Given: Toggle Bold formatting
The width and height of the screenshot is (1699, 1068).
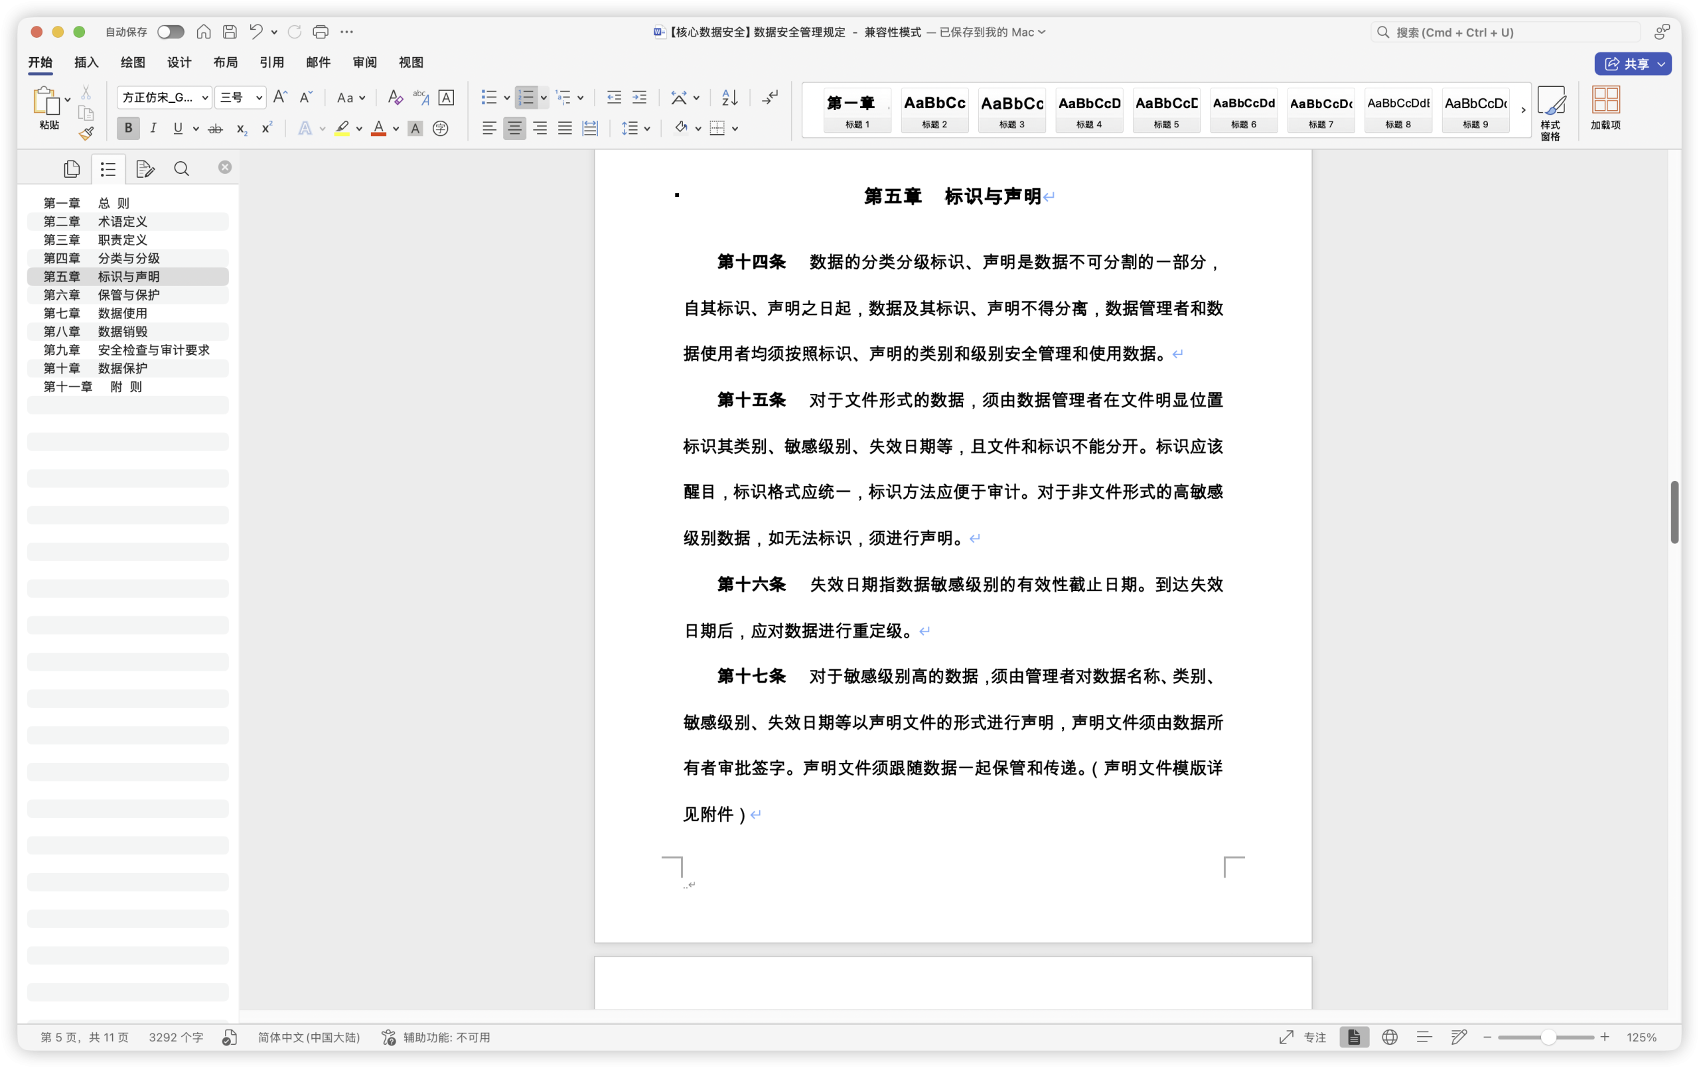Looking at the screenshot, I should pos(128,129).
